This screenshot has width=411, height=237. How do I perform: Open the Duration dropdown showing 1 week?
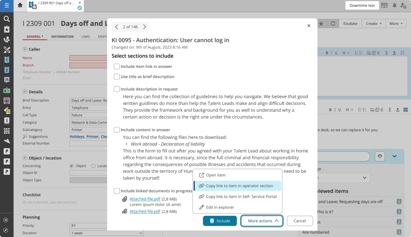(x=106, y=233)
